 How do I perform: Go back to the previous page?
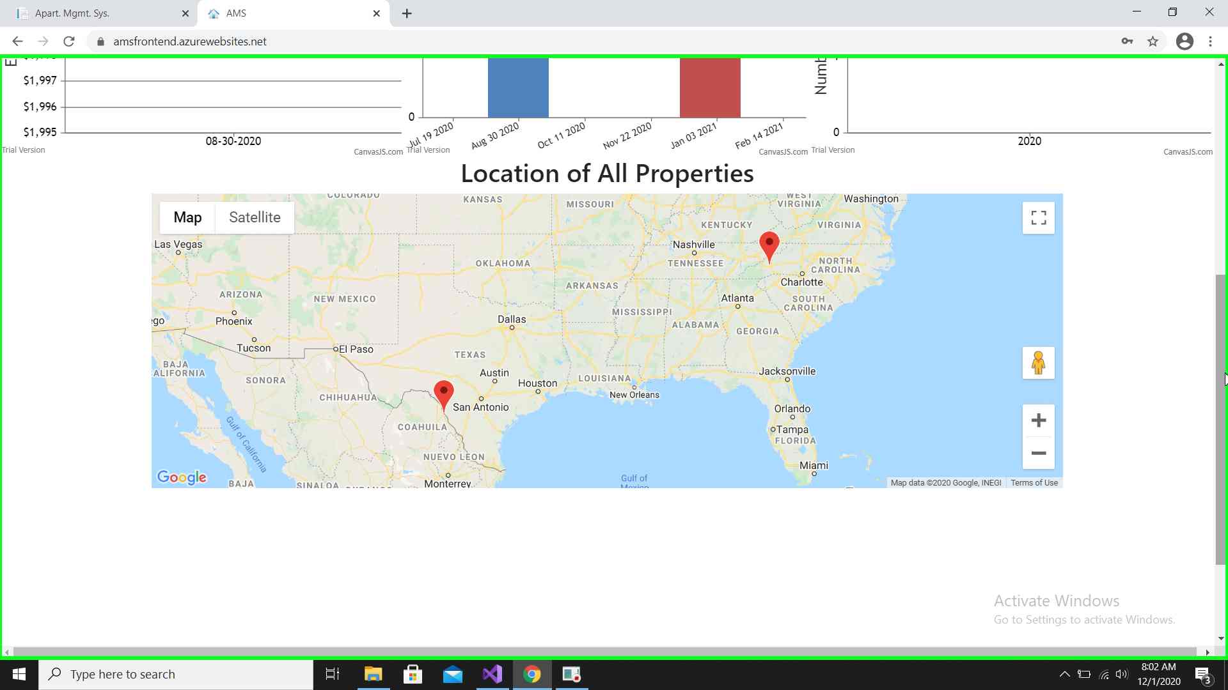(17, 42)
